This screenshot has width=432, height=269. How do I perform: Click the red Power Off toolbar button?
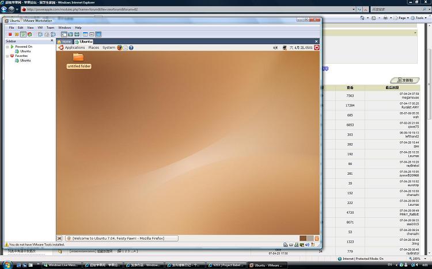(10, 34)
